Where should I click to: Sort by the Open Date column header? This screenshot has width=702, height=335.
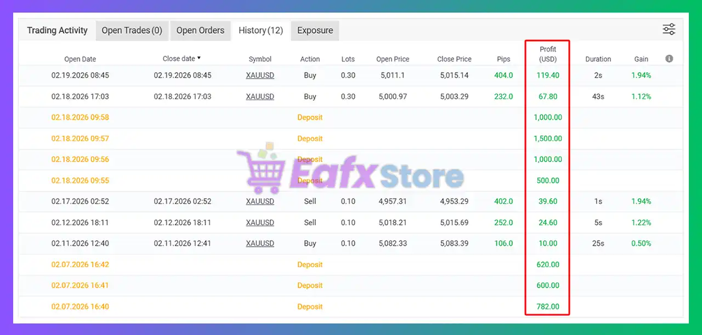click(80, 59)
